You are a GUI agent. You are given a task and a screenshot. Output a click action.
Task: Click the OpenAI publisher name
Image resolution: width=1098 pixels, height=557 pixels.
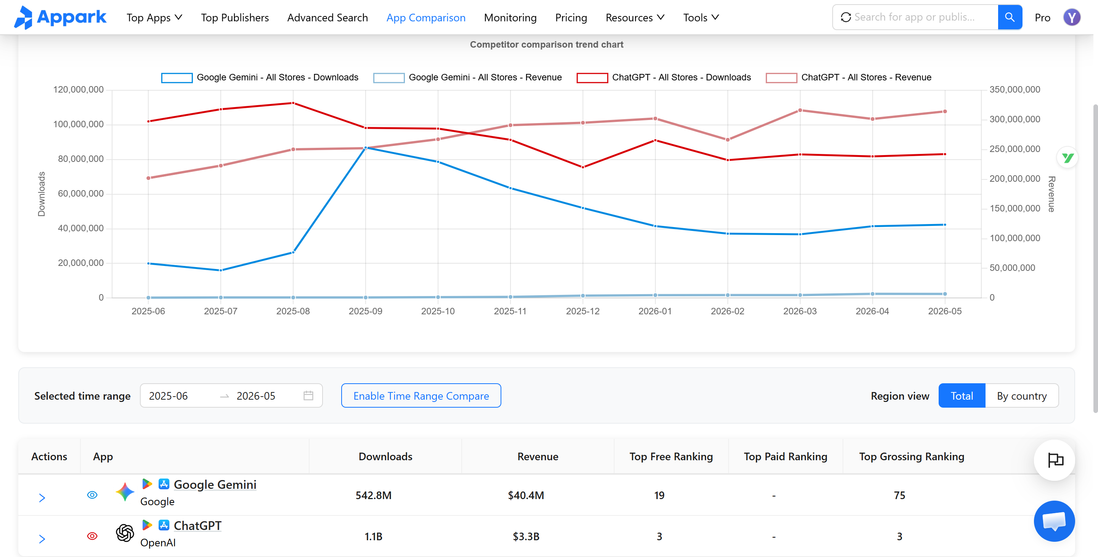click(158, 542)
